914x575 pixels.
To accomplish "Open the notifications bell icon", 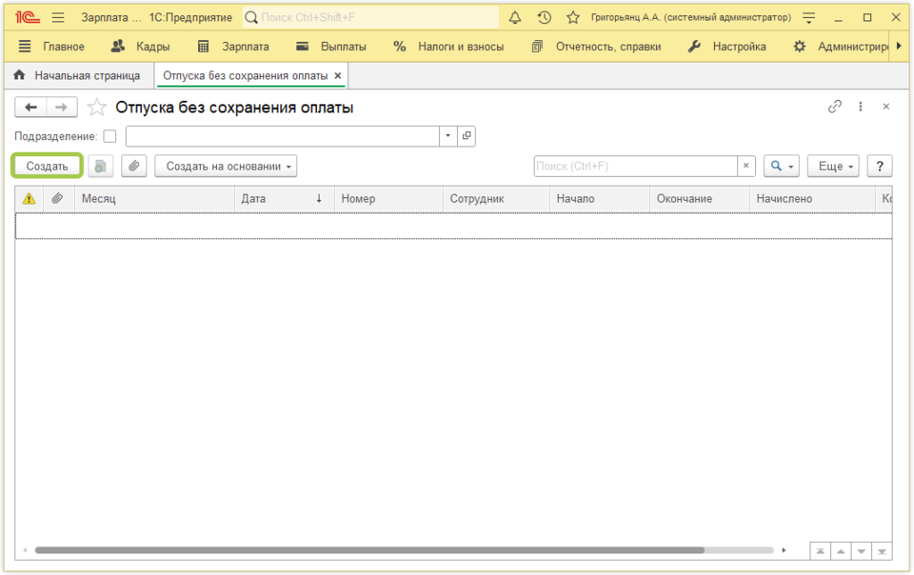I will tap(515, 18).
